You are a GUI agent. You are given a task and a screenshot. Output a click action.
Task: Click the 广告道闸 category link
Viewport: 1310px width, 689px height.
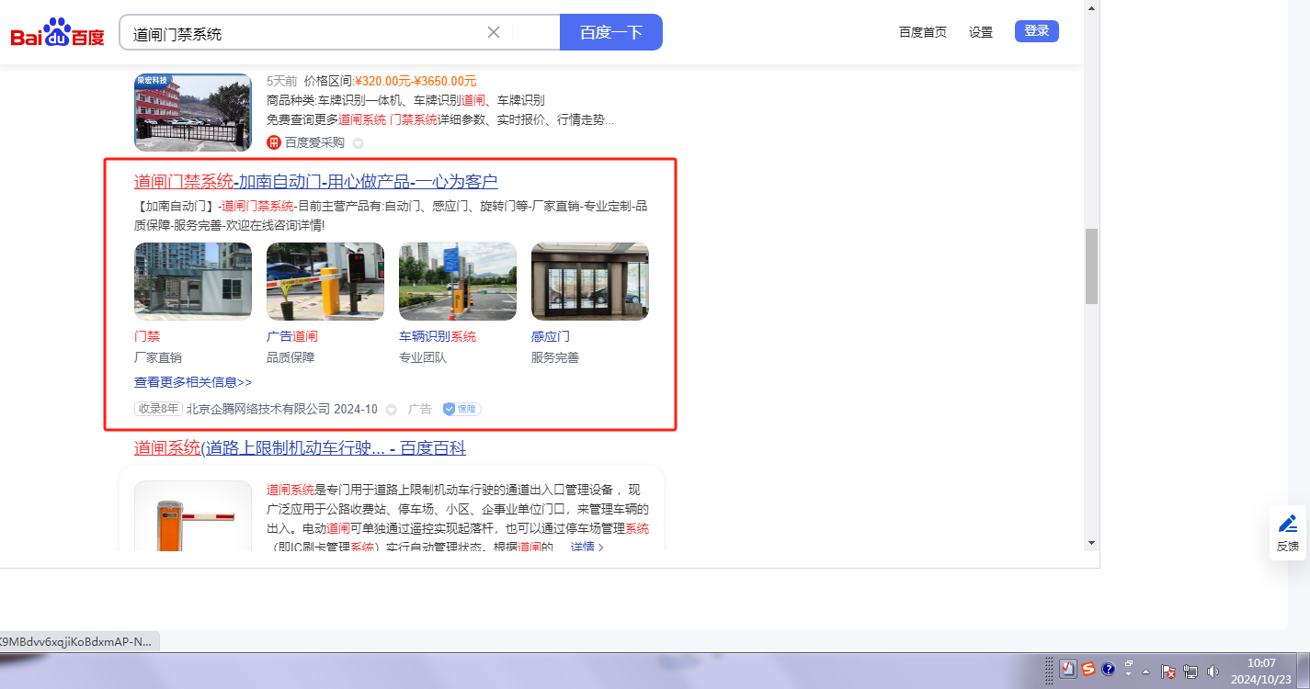(292, 336)
